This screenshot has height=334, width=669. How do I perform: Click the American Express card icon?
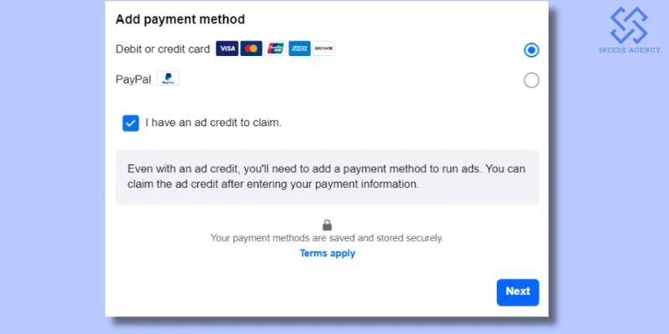click(299, 49)
